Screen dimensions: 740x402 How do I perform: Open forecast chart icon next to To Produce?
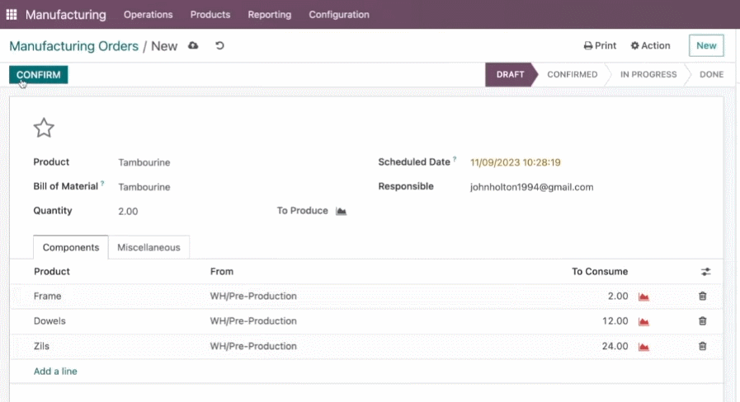pos(342,211)
